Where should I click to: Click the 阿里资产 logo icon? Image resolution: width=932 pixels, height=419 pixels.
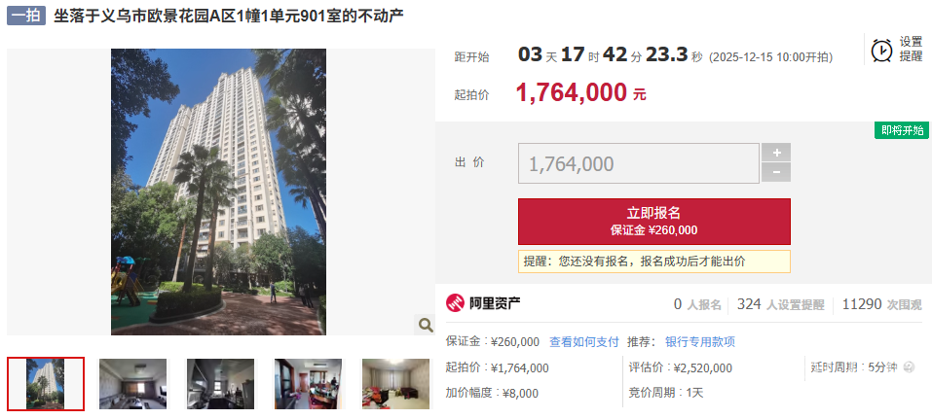pos(456,302)
